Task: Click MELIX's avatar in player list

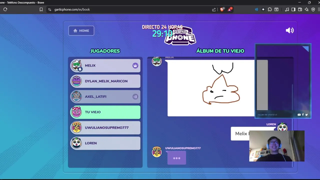Action: click(76, 65)
